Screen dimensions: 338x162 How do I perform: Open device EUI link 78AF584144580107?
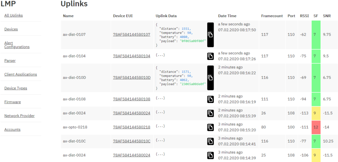tap(131, 34)
